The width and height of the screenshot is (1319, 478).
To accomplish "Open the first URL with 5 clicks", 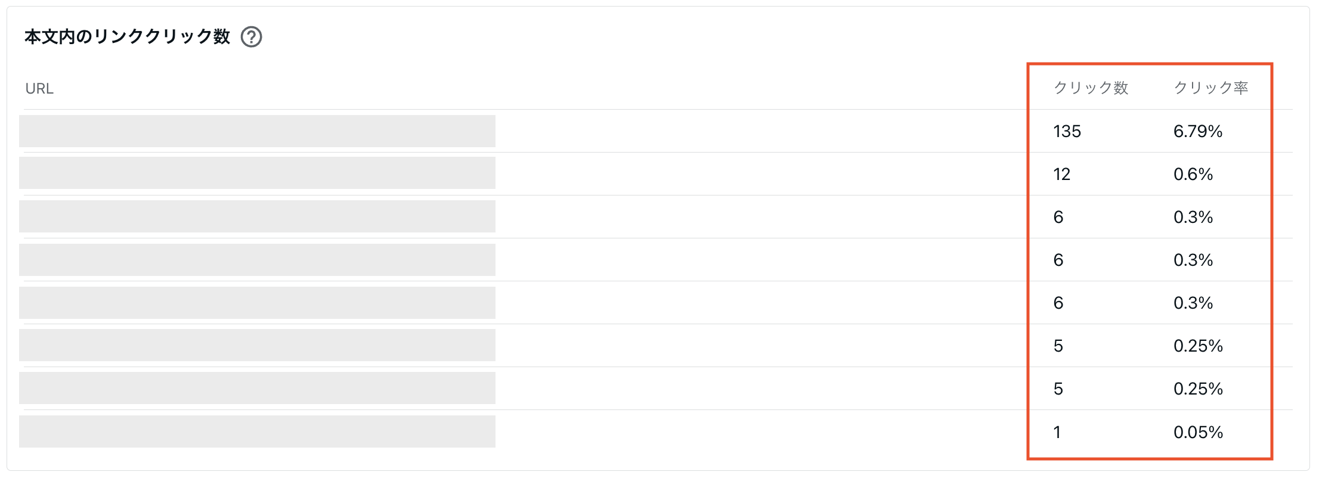I will 257,345.
